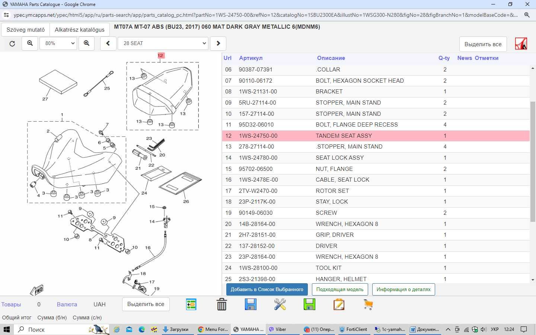536x335 pixels.
Task: Click the trash bin delete icon
Action: pos(221,304)
